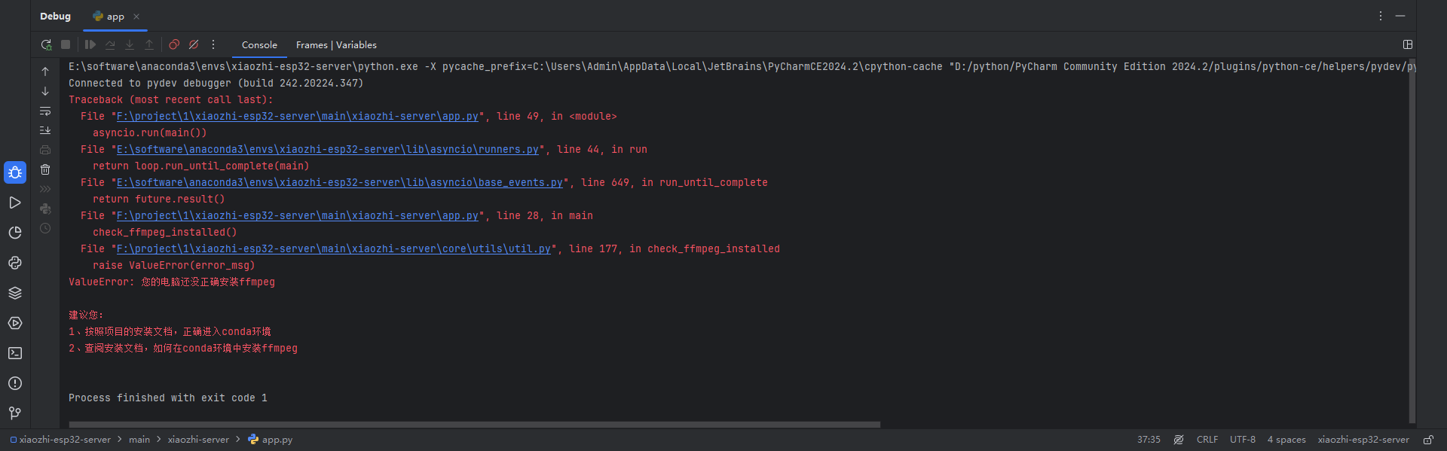The image size is (1447, 451).
Task: Toggle scroll to end of console
Action: click(x=45, y=130)
